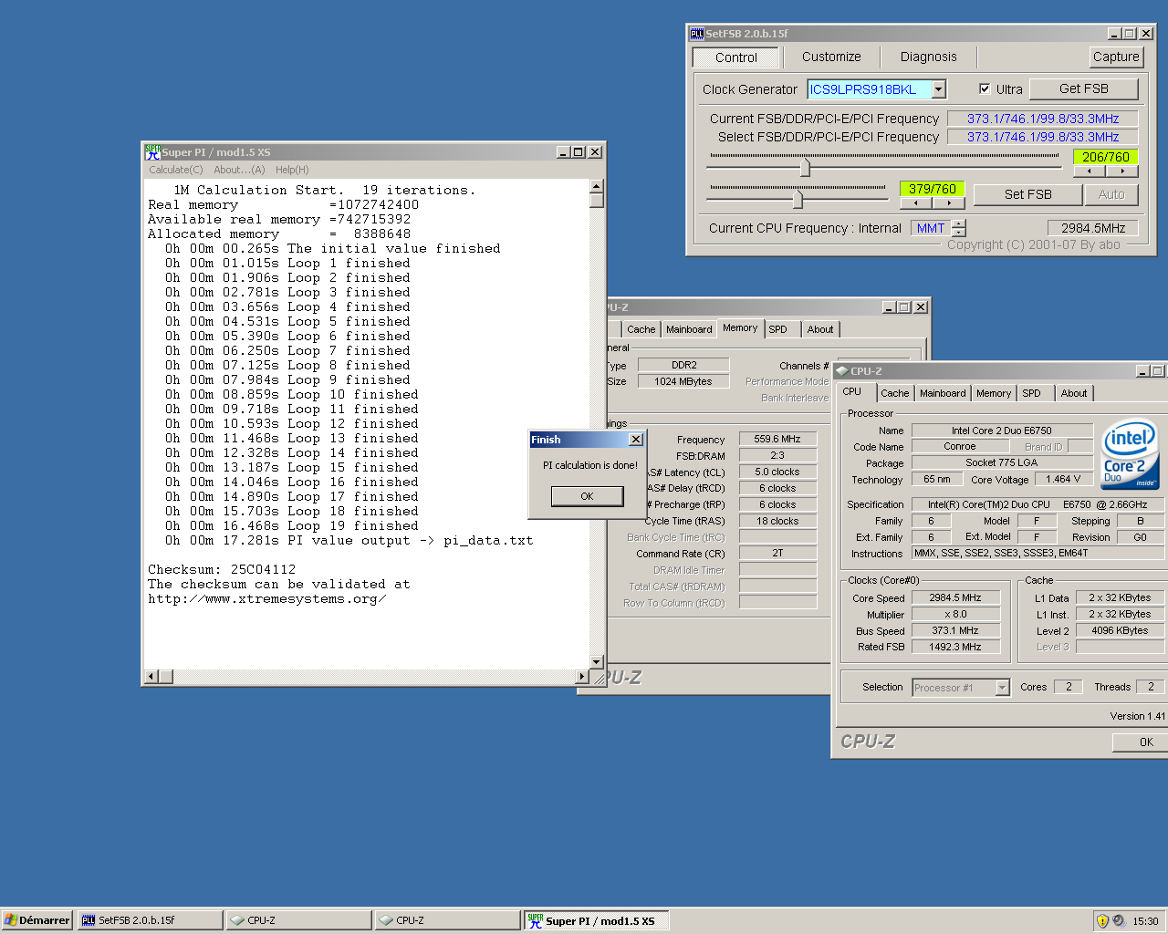Click the Checksum: 25C04112 line
Screen dimensions: 1168x934
[x=222, y=569]
